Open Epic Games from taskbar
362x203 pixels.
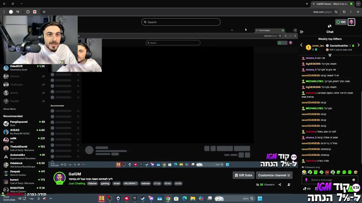point(135,198)
